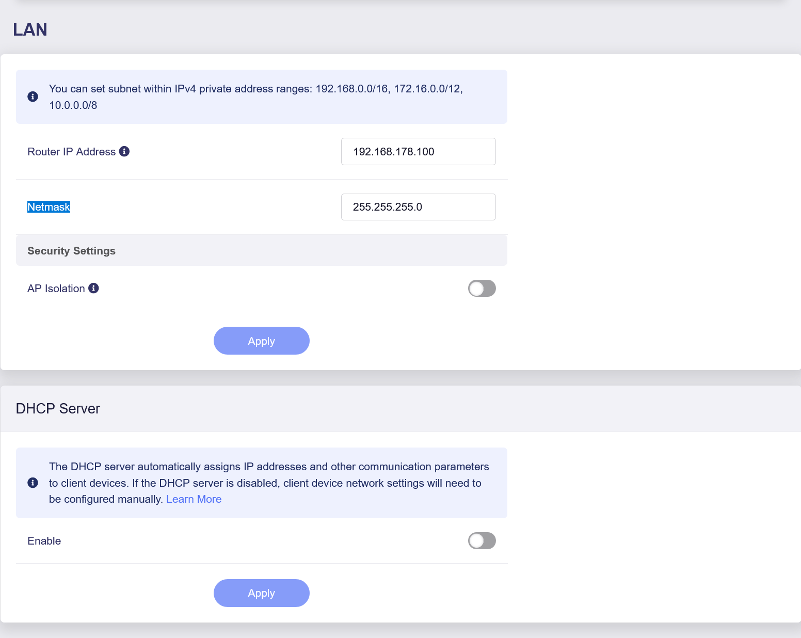Open the Learn More link about DHCP

coord(194,499)
